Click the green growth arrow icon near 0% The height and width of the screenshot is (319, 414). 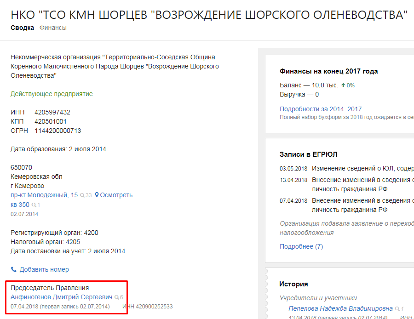(343, 85)
